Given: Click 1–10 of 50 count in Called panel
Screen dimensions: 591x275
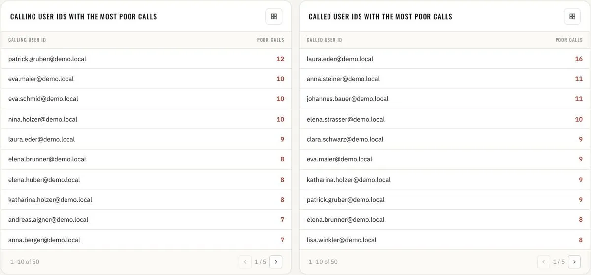Looking at the screenshot, I should point(323,262).
